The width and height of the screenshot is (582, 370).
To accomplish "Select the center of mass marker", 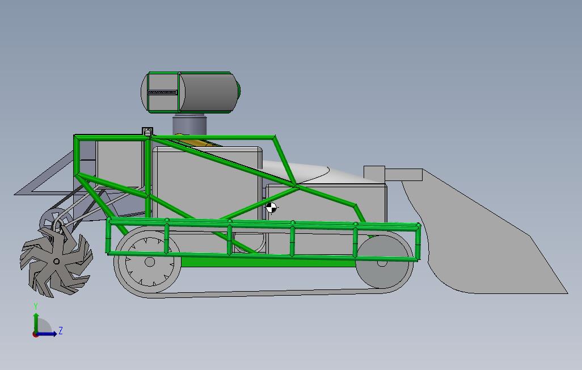I will 271,208.
